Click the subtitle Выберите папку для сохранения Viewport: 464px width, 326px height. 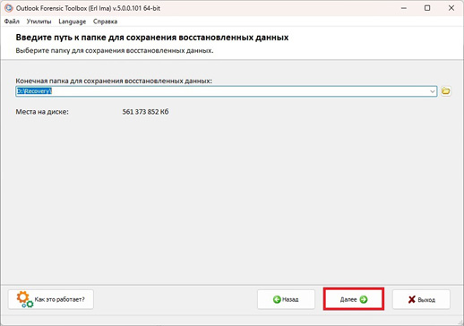115,50
